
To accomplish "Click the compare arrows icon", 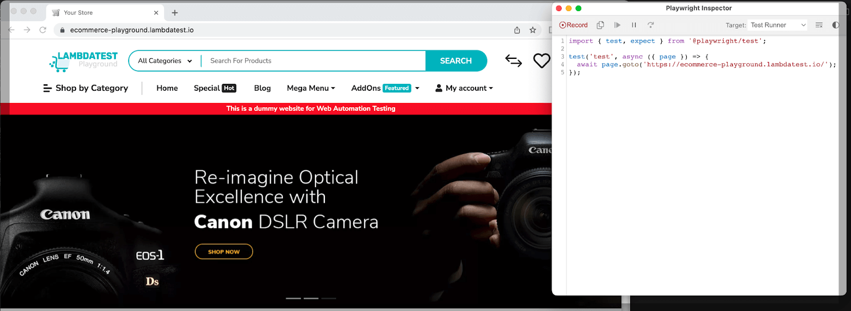I will pos(513,61).
